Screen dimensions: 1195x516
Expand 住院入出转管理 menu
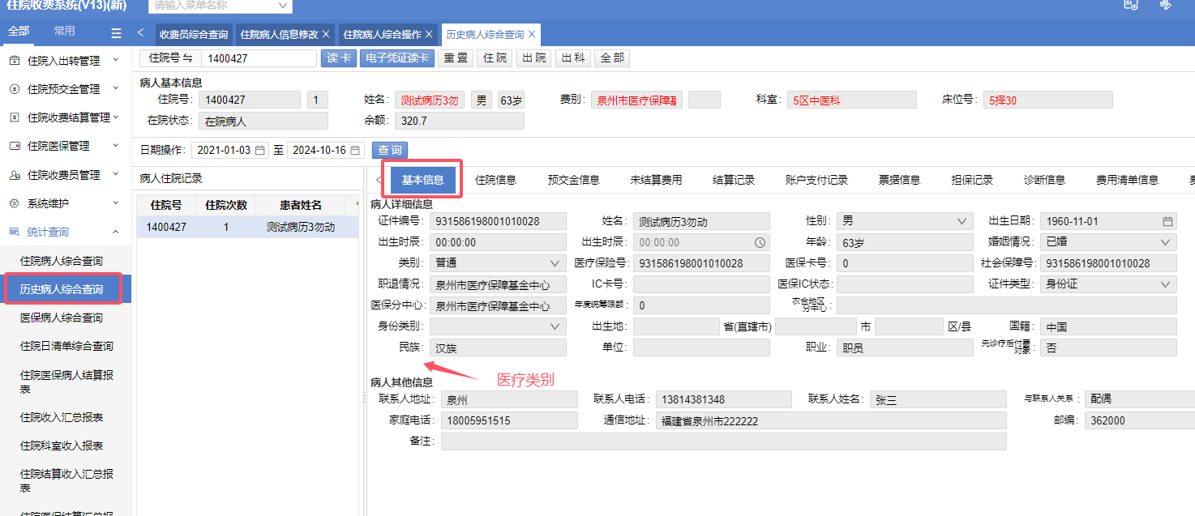115,60
